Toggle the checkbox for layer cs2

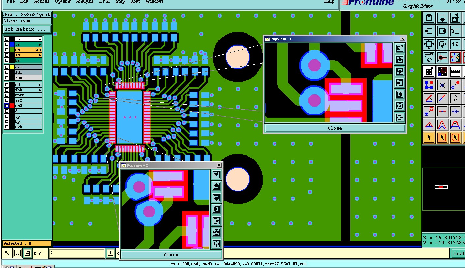(x=7, y=106)
